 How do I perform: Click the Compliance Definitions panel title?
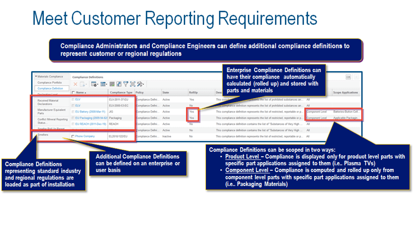[88, 77]
